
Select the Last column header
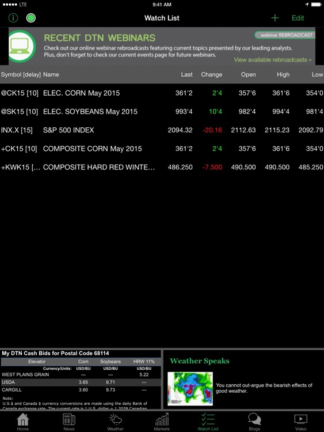[186, 74]
